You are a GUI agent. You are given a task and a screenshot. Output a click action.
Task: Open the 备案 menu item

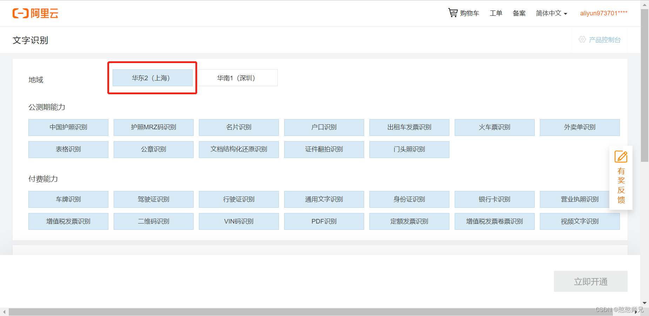pyautogui.click(x=519, y=13)
